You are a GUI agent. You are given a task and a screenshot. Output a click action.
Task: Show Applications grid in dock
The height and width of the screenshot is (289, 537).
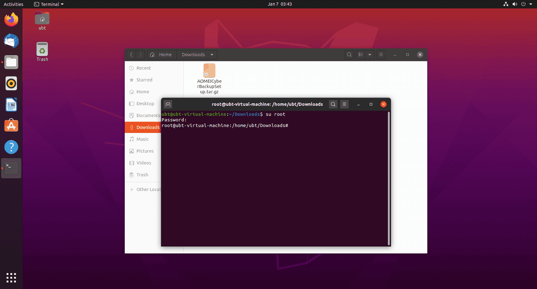[11, 277]
